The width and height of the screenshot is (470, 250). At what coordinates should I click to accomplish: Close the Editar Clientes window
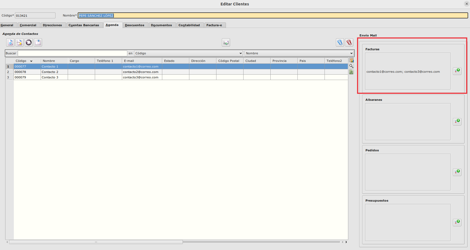466,4
